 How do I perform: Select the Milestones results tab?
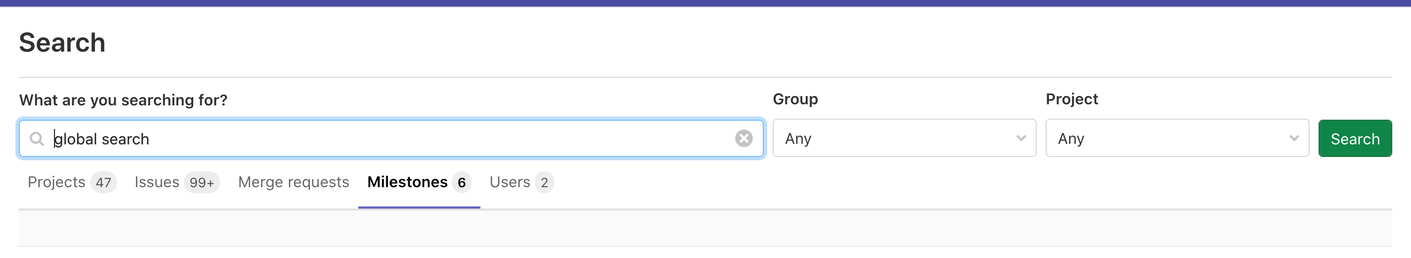point(407,182)
